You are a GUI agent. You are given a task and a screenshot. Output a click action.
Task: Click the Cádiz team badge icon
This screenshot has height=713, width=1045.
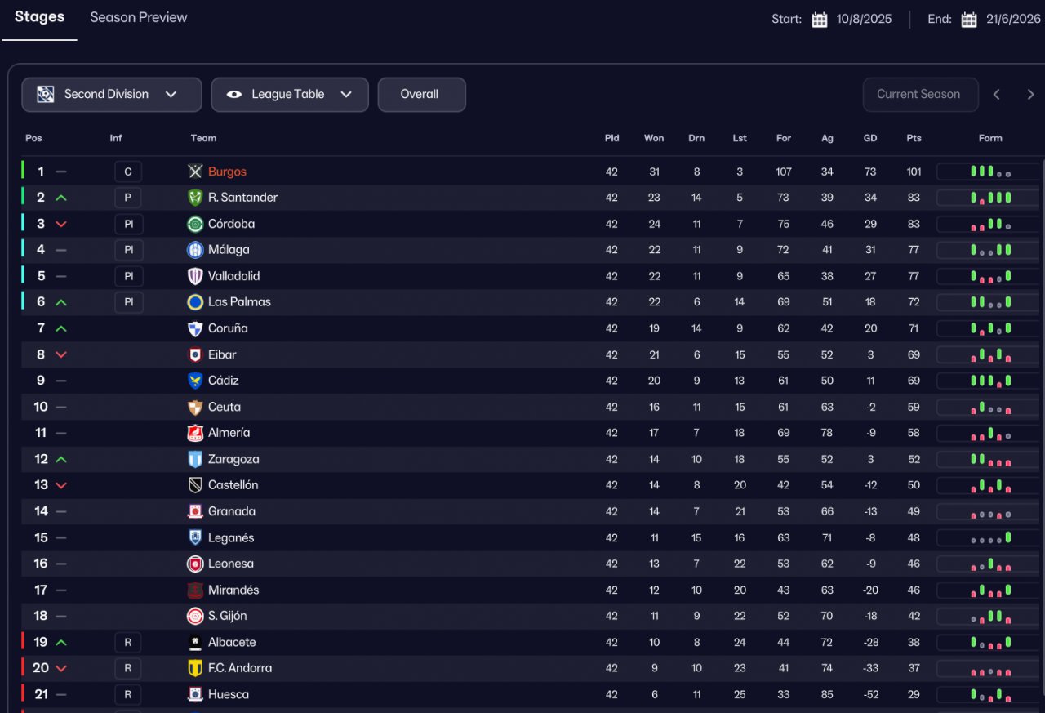(195, 381)
